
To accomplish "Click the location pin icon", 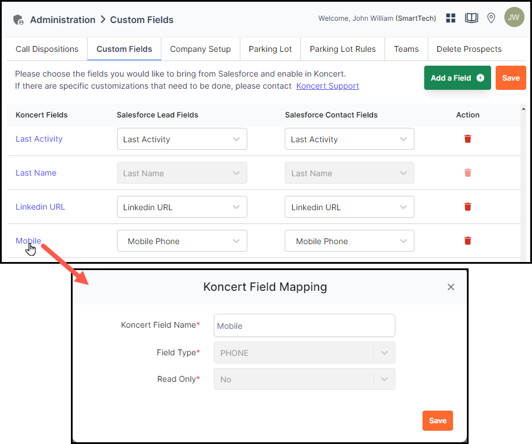I will click(491, 18).
